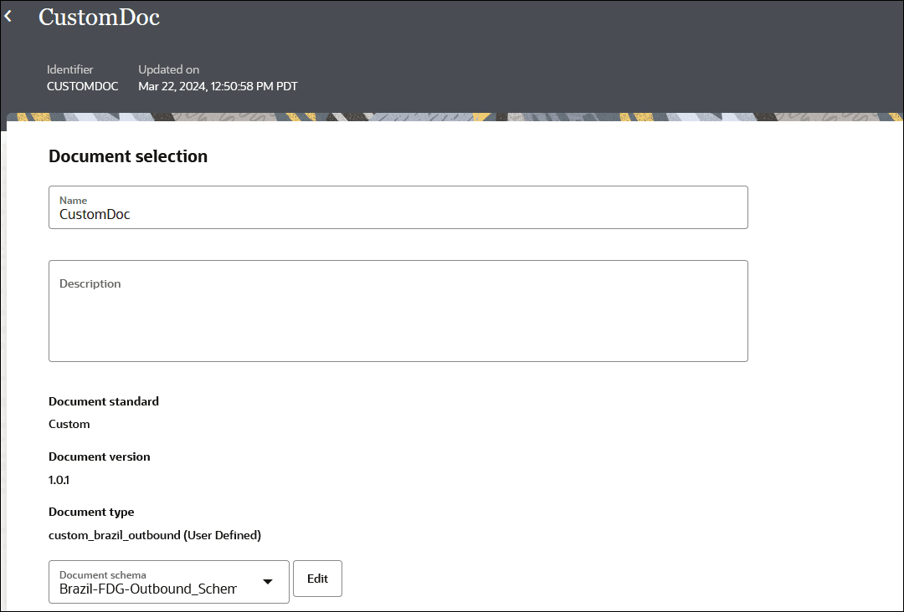Select the CUSTOMDOC identifier value

point(82,86)
